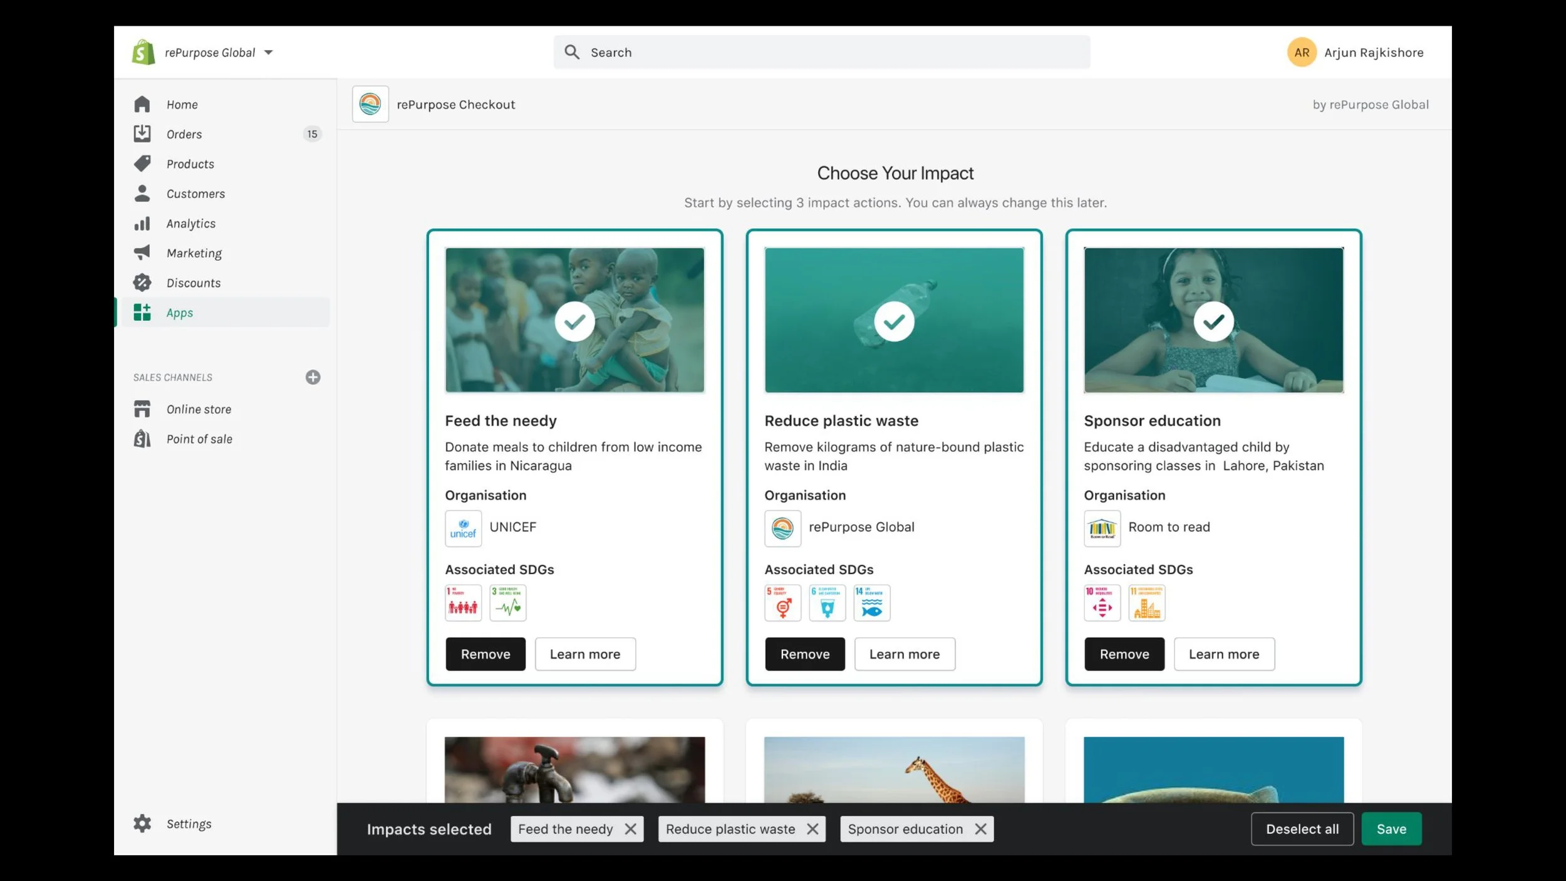Click the Shopify bag logo

point(143,52)
